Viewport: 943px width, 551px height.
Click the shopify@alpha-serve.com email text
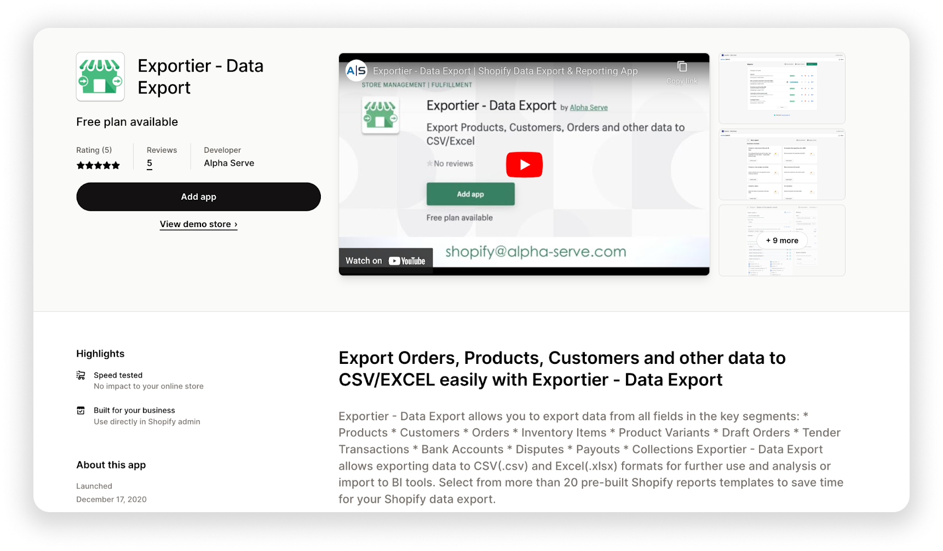[534, 251]
